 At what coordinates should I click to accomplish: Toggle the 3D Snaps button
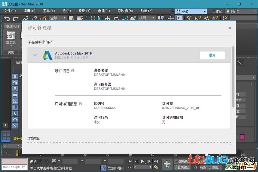point(189,18)
